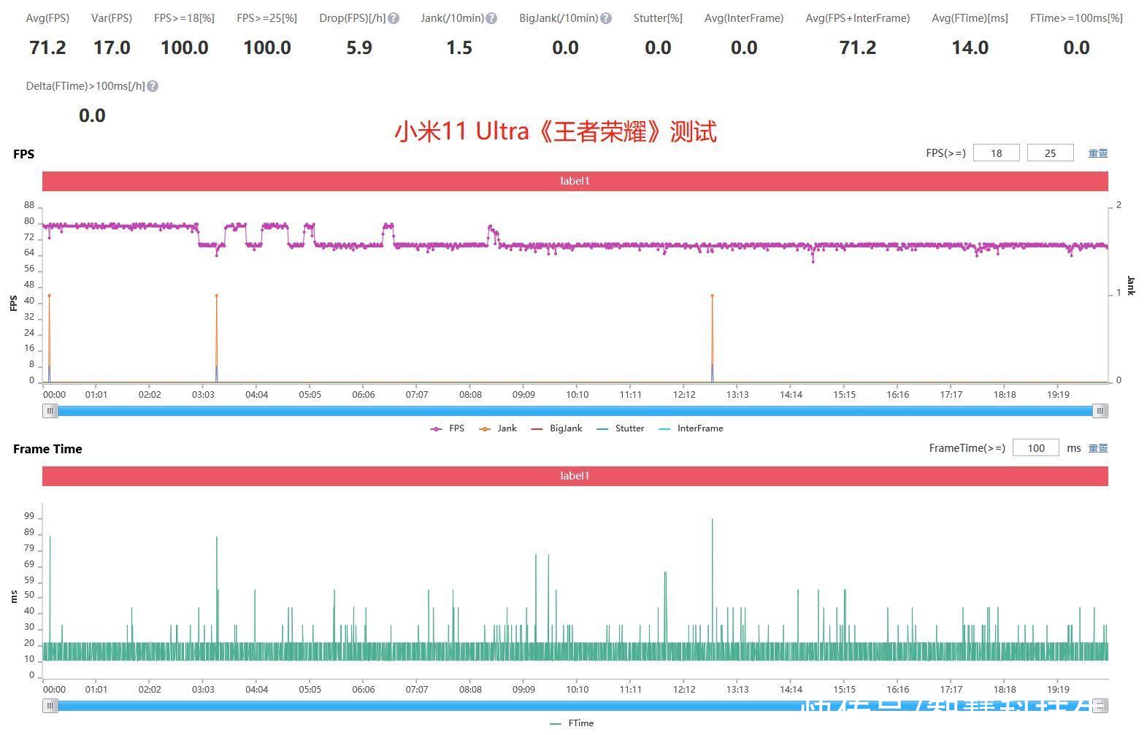Click 重置 reset link in FPS section
1147x735 pixels.
point(1098,153)
